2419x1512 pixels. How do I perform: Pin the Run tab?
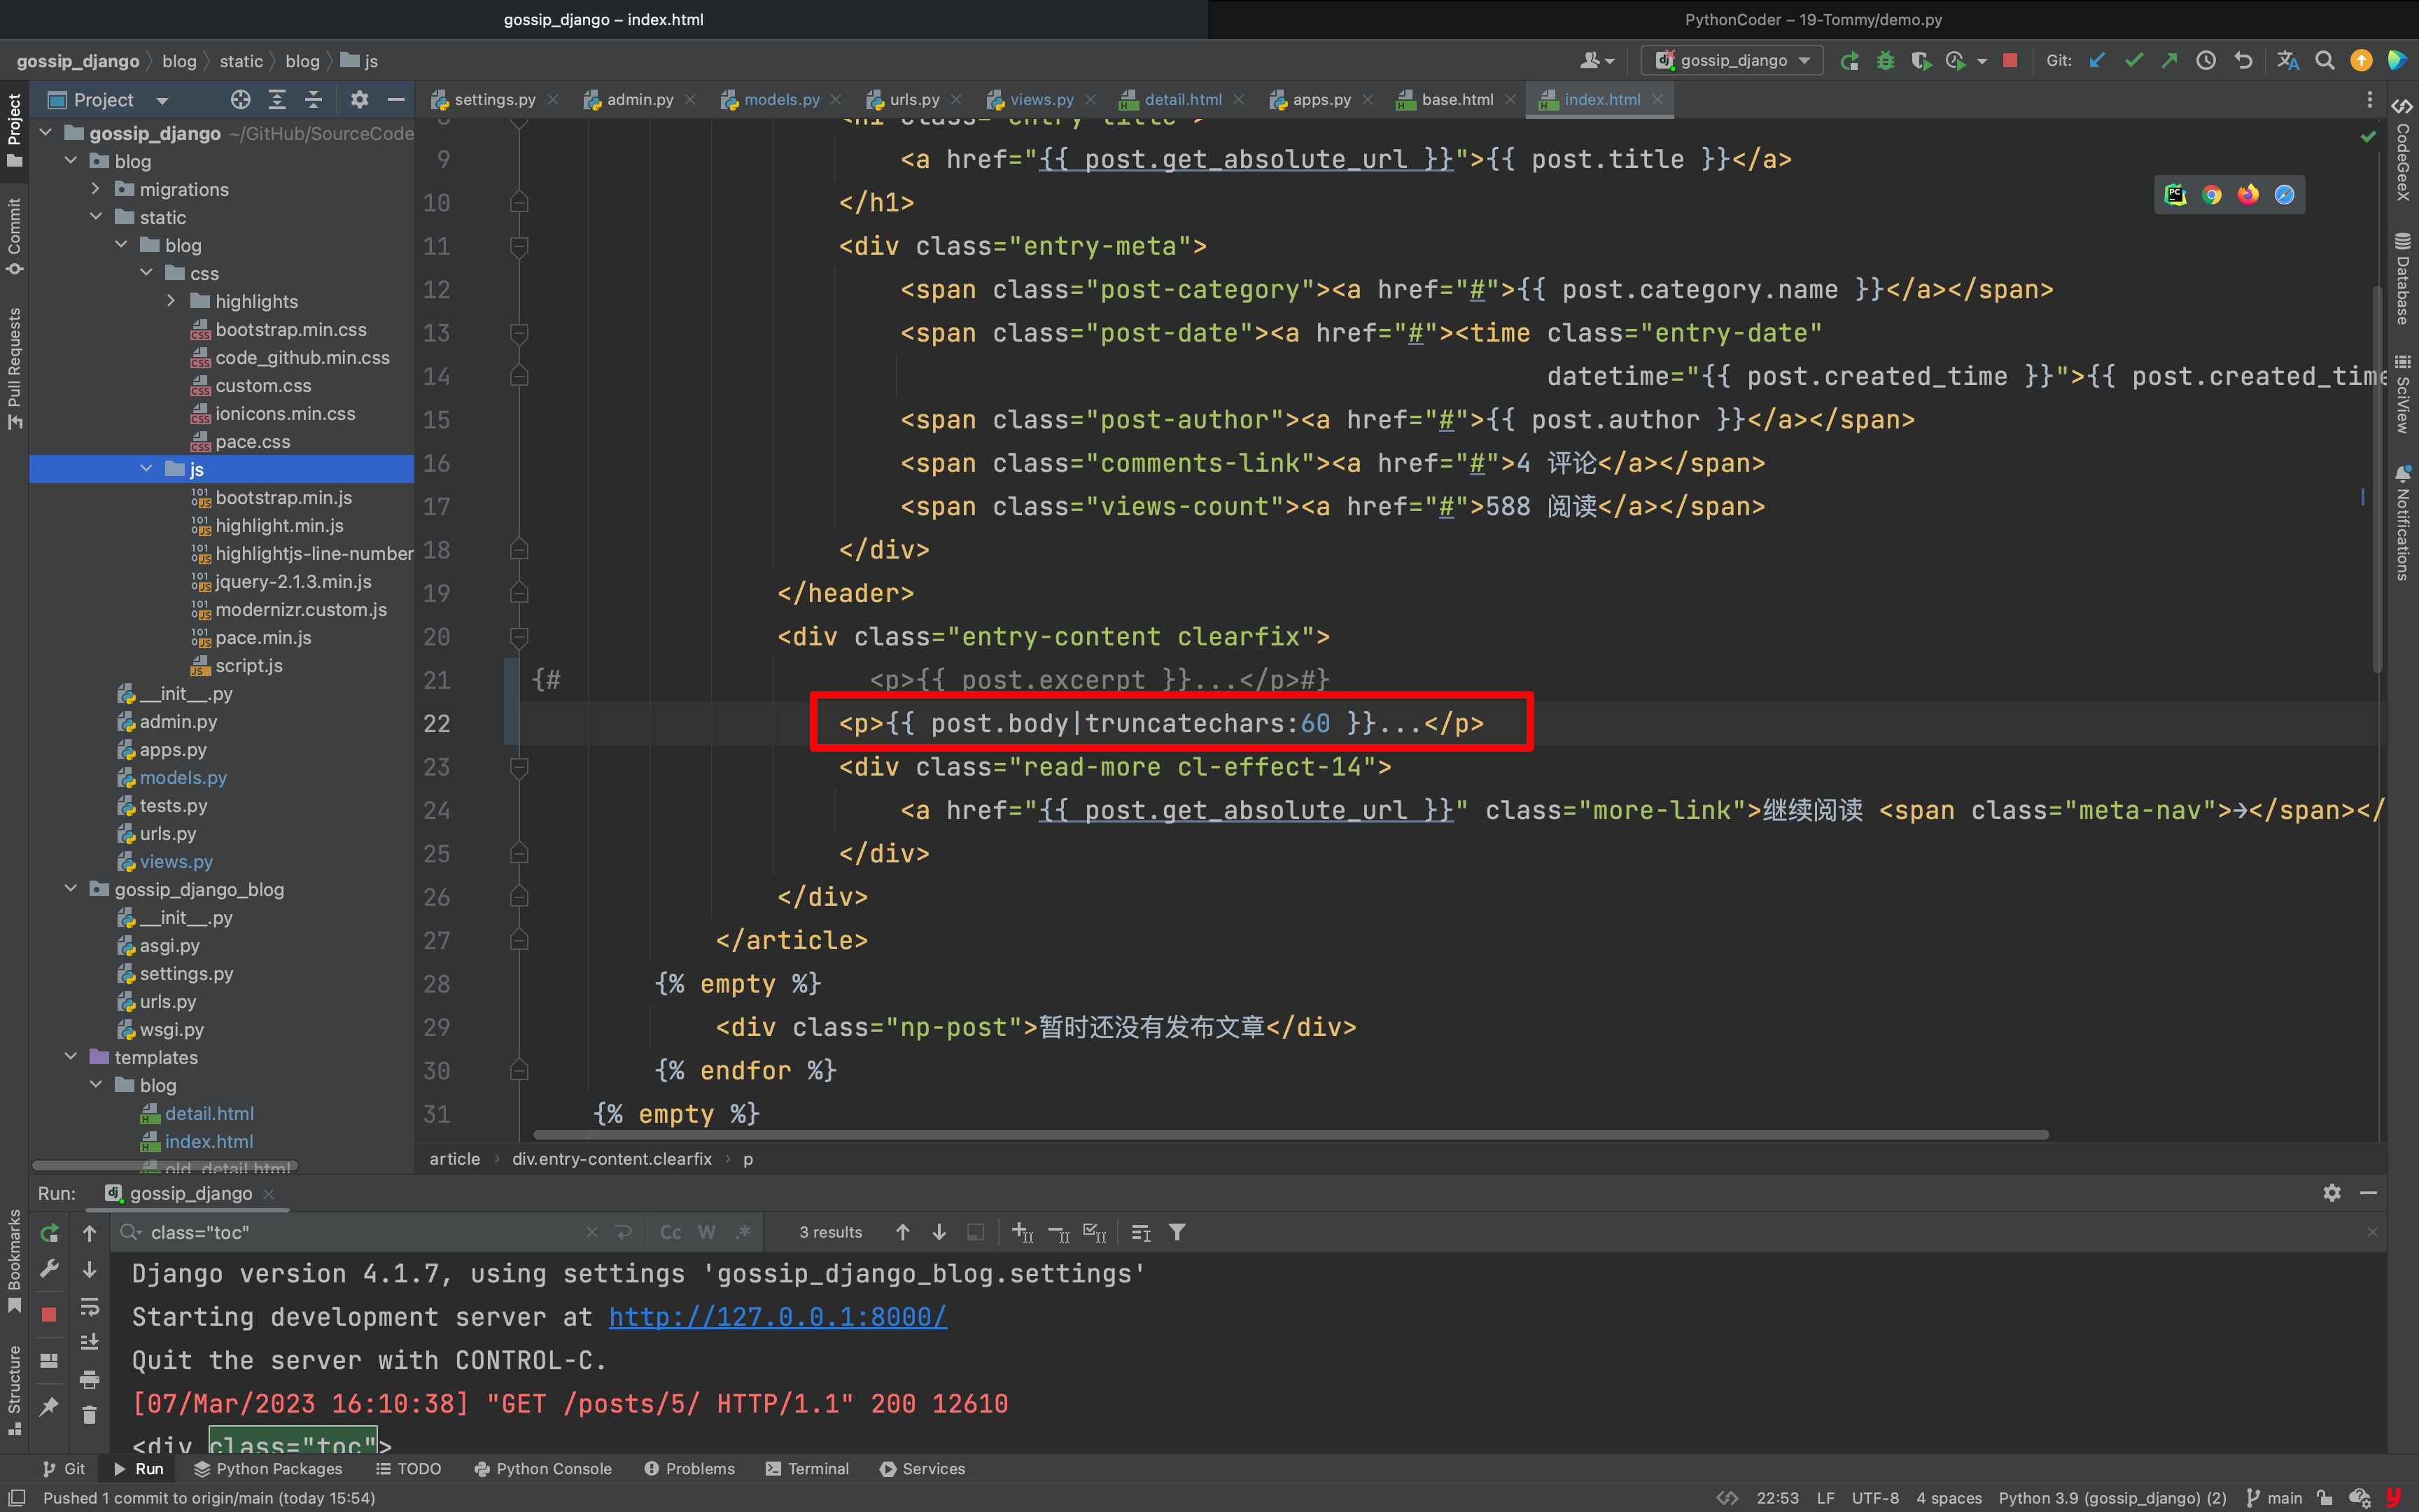[x=49, y=1407]
